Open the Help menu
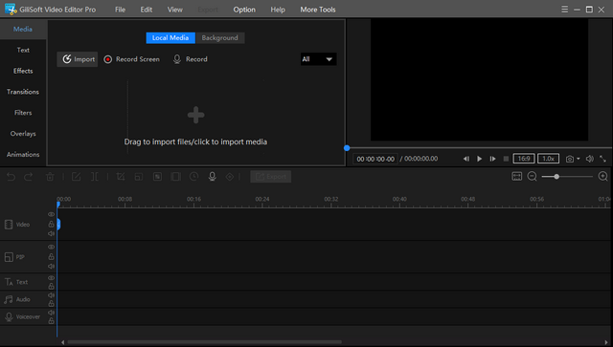The image size is (613, 347). tap(278, 10)
